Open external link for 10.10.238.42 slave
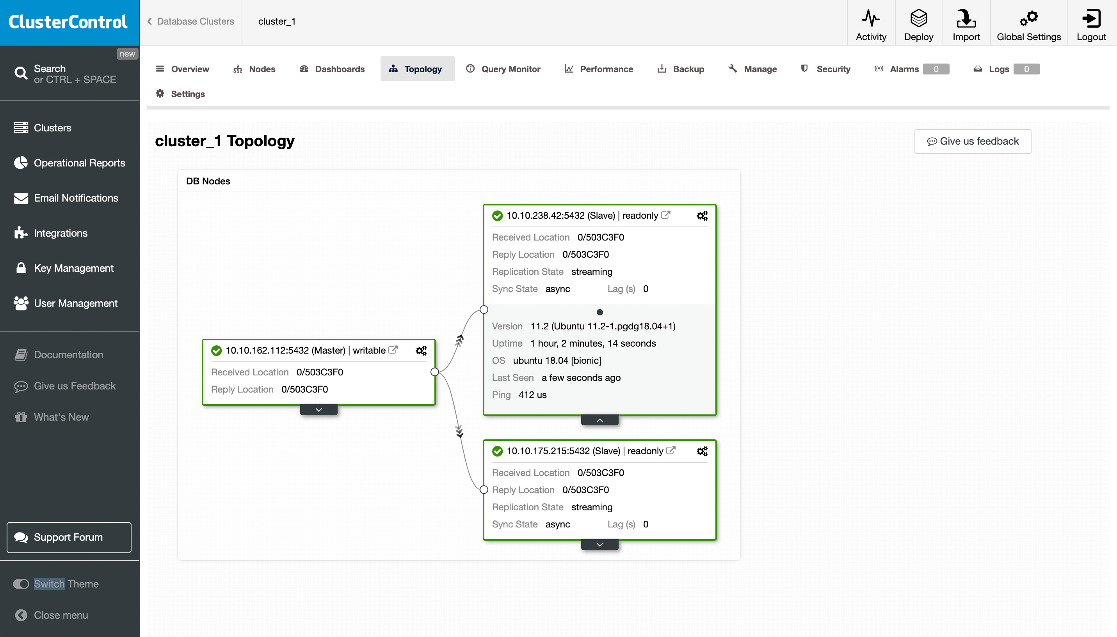Screen dimensions: 1117x637 [x=665, y=215]
